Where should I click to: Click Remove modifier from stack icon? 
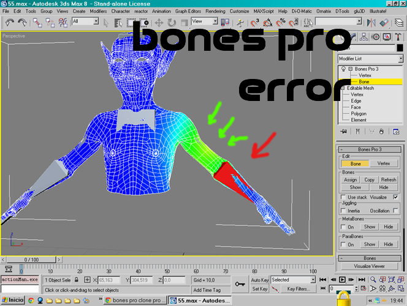point(381,132)
